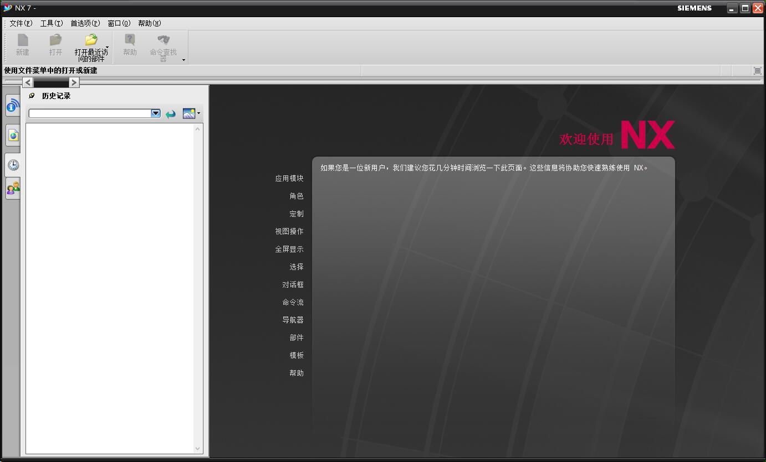Image resolution: width=766 pixels, height=462 pixels.
Task: Open the 命令查找器 binoculars command finder
Action: (x=163, y=40)
